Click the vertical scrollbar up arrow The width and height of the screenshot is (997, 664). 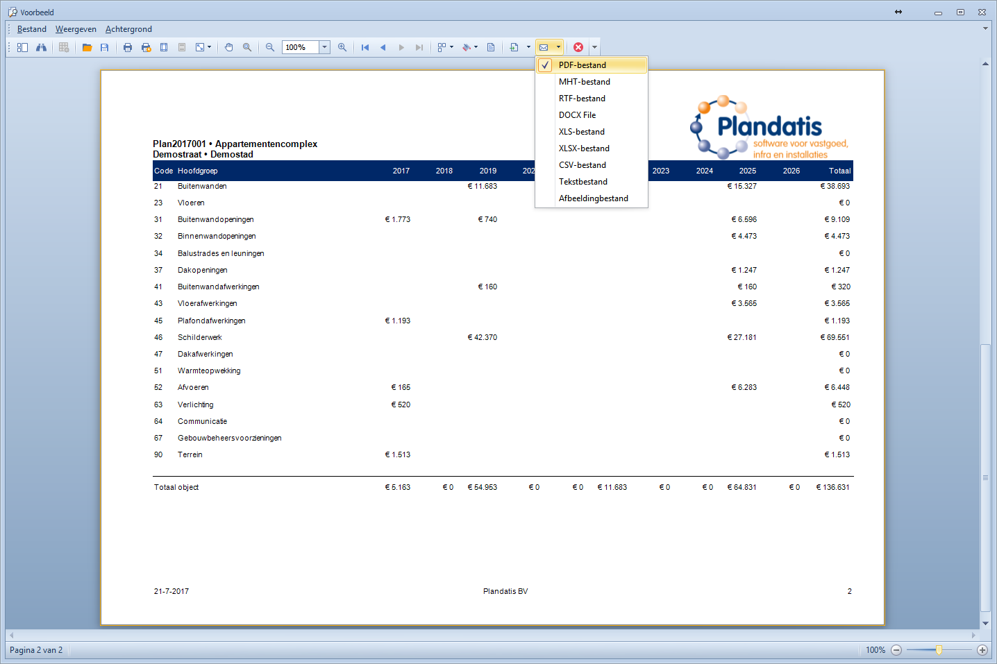pos(985,64)
